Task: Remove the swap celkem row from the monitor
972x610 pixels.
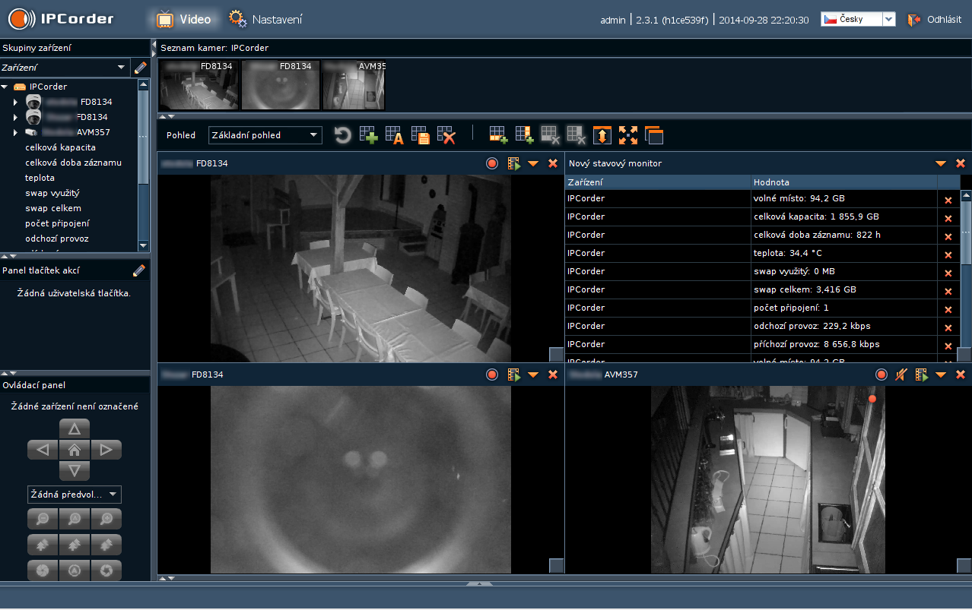Action: click(948, 290)
